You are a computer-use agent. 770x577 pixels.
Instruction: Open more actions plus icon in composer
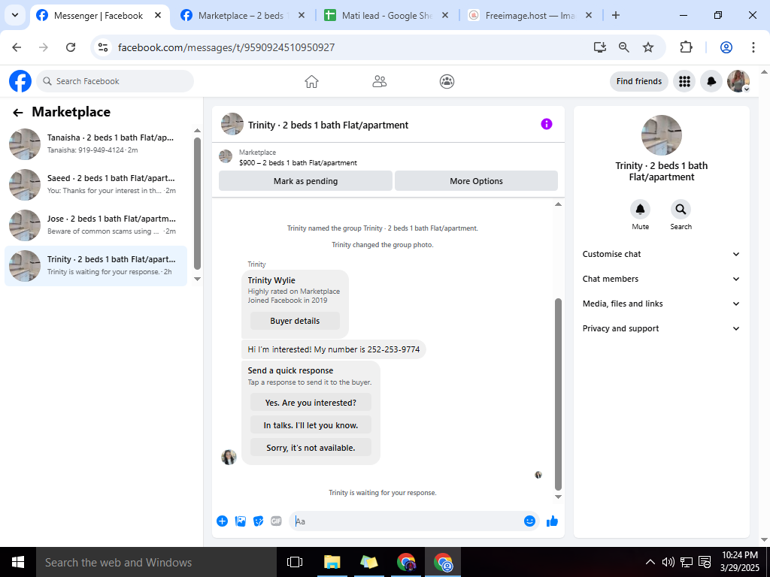coord(222,521)
